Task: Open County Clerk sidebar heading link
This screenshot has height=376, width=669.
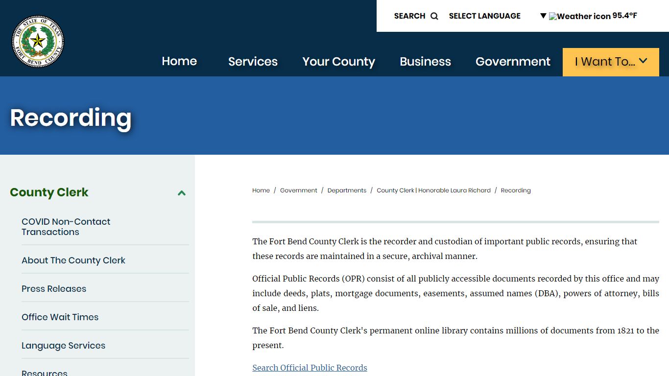Action: (x=49, y=192)
